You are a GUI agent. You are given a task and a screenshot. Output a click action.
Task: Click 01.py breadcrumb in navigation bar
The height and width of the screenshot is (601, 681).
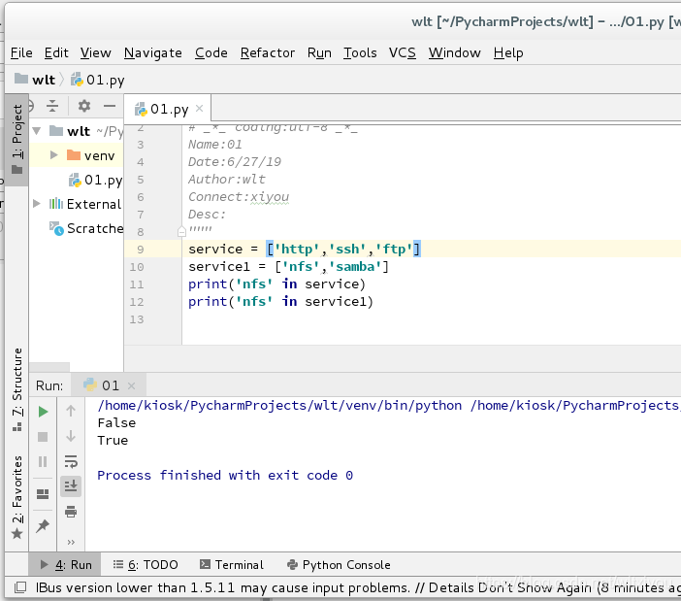pyautogui.click(x=98, y=80)
